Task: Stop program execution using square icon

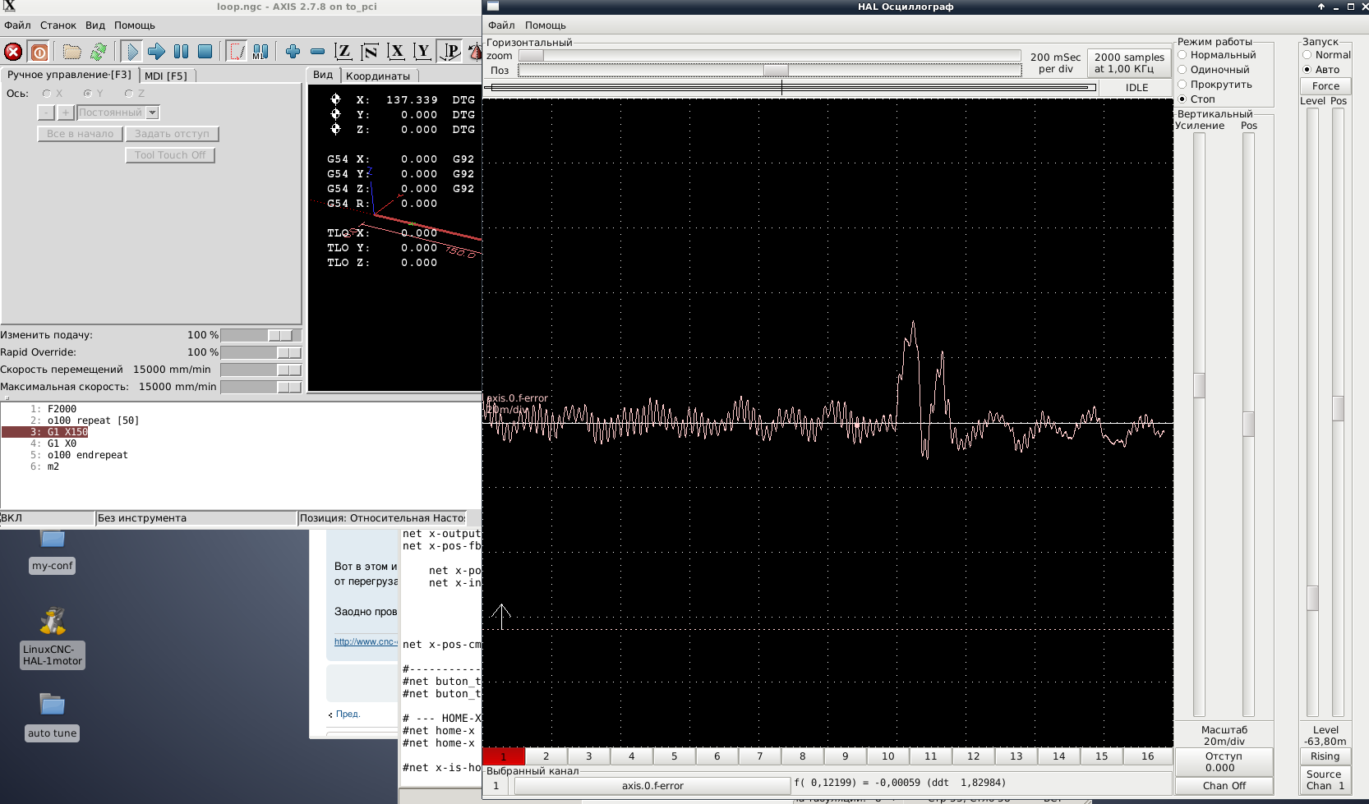Action: [x=205, y=52]
